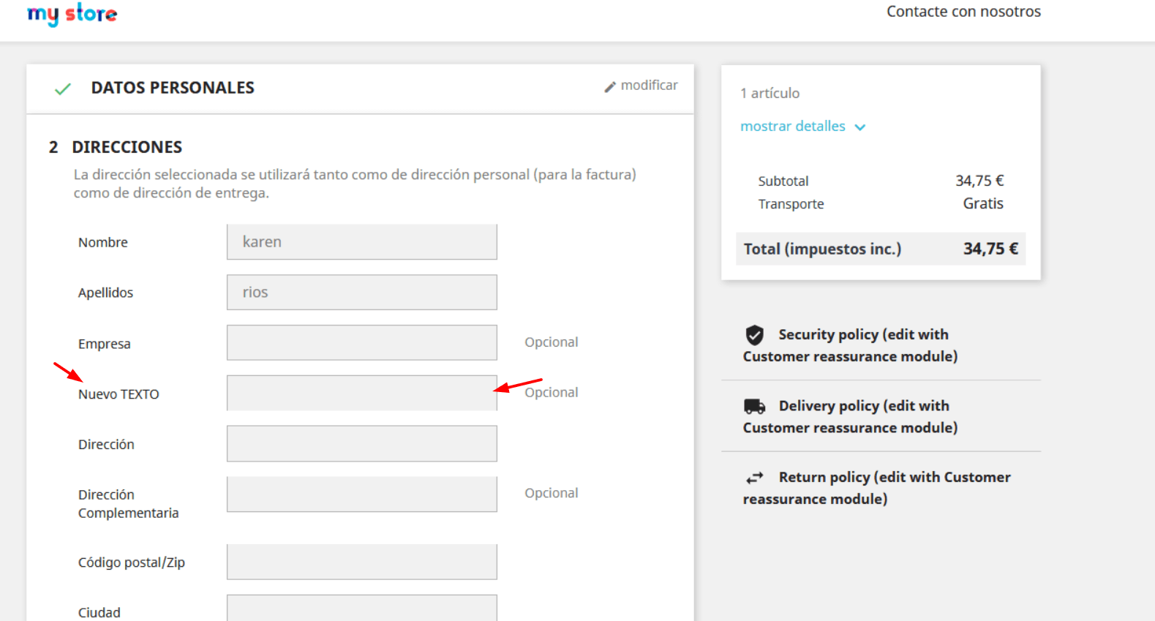Click the Return policy arrows icon
The height and width of the screenshot is (621, 1155).
click(x=754, y=478)
